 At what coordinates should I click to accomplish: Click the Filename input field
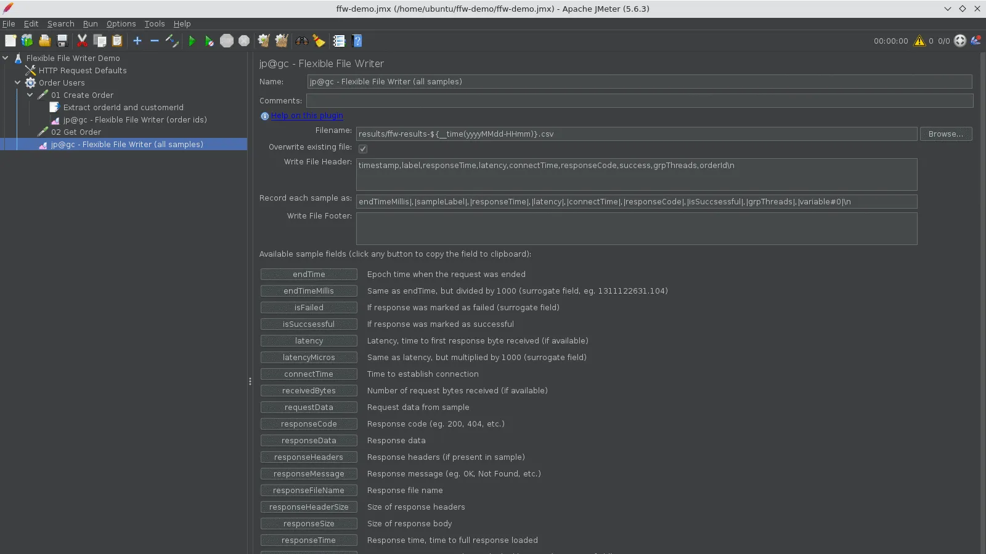tap(637, 134)
